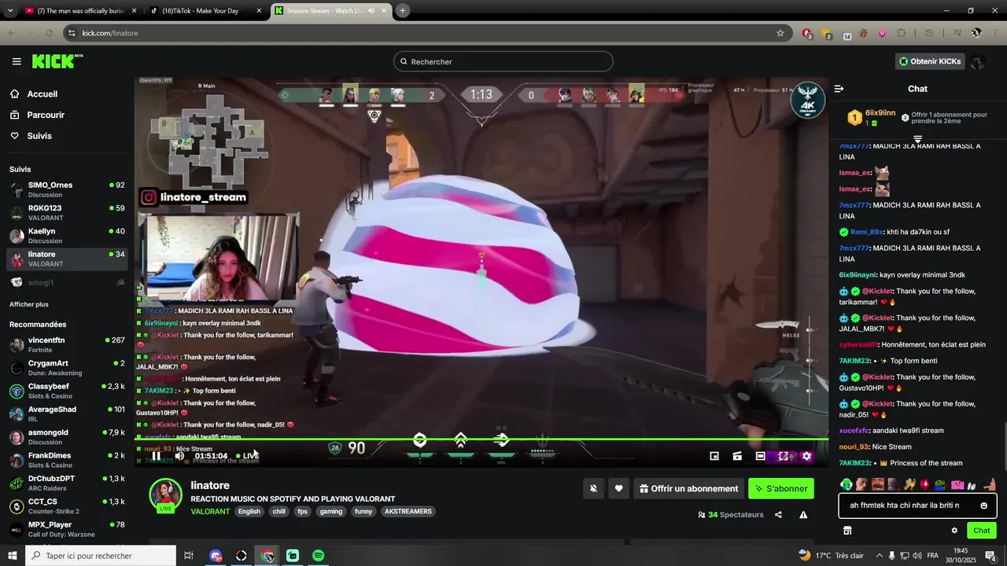
Task: Open Parcourir in sidebar
Action: [67, 115]
